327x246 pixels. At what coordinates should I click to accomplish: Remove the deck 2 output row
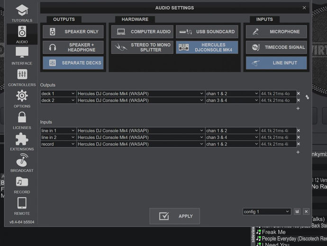click(x=299, y=100)
